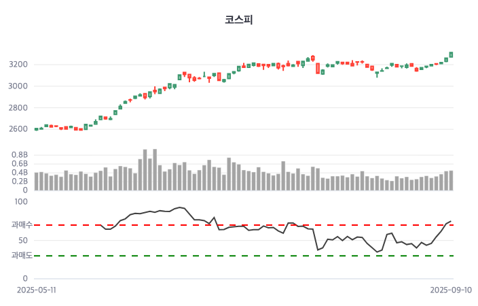Click the 2600 price axis label
This screenshot has height=306, width=478.
point(18,129)
